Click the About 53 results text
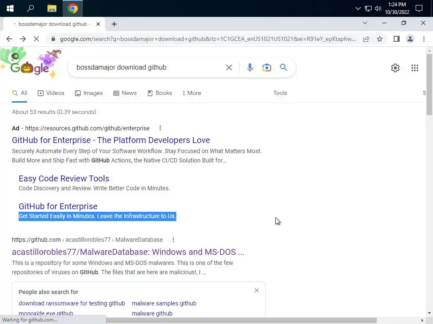This screenshot has height=324, width=433. (x=54, y=112)
